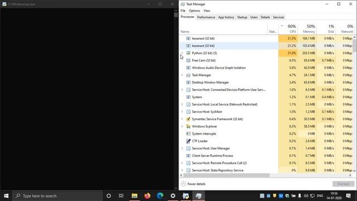Viewport: 357px width, 201px height.
Task: Switch to the Performance tab
Action: coord(206,17)
